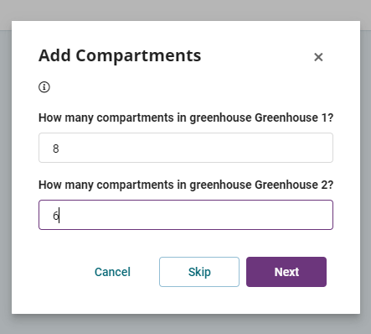Viewport: 371px width, 334px height.
Task: Click the dimmed backdrop below the dialog
Action: point(186,325)
